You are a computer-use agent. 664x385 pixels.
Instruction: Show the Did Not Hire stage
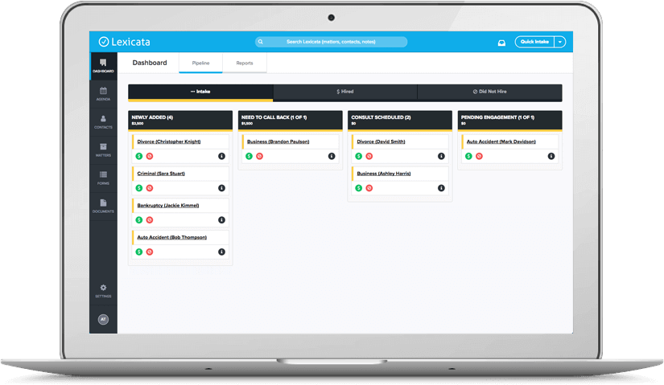click(x=489, y=92)
